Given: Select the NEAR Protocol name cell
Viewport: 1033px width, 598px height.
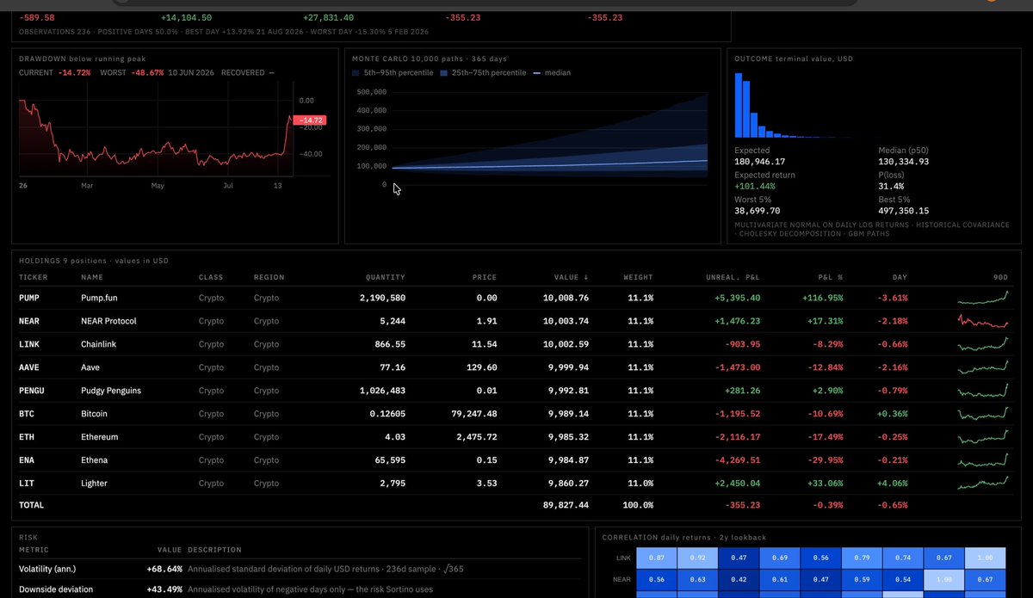Looking at the screenshot, I should pos(108,321).
